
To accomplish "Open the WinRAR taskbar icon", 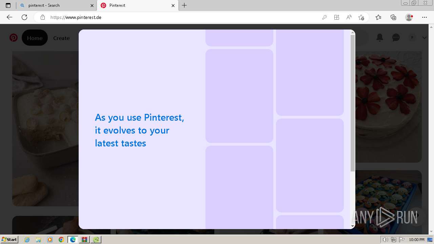I will (84, 240).
